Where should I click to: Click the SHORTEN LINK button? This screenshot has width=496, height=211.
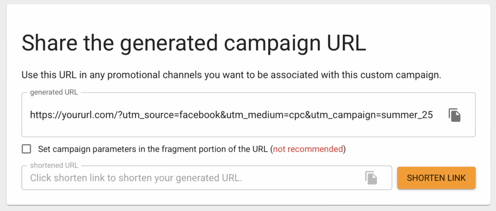(436, 178)
